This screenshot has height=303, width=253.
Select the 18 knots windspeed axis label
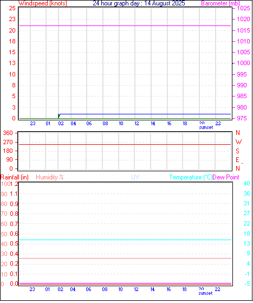coord(12,41)
